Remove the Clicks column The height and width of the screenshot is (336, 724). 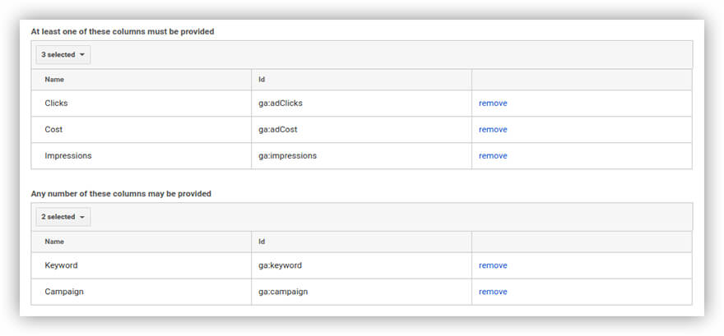[493, 104]
